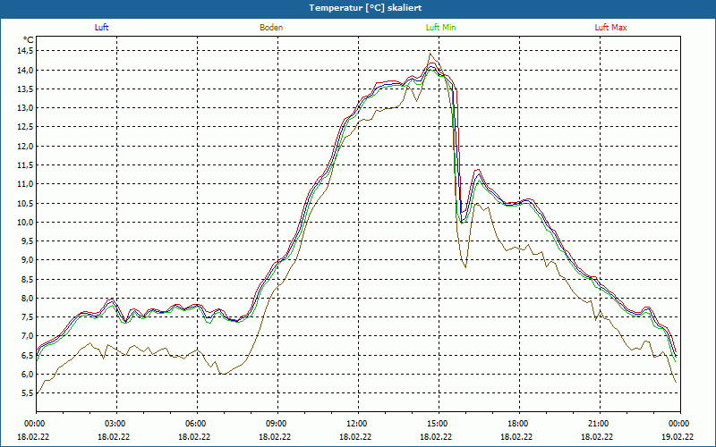
Task: Click the 10,0 y-axis value
Action: pyautogui.click(x=25, y=222)
